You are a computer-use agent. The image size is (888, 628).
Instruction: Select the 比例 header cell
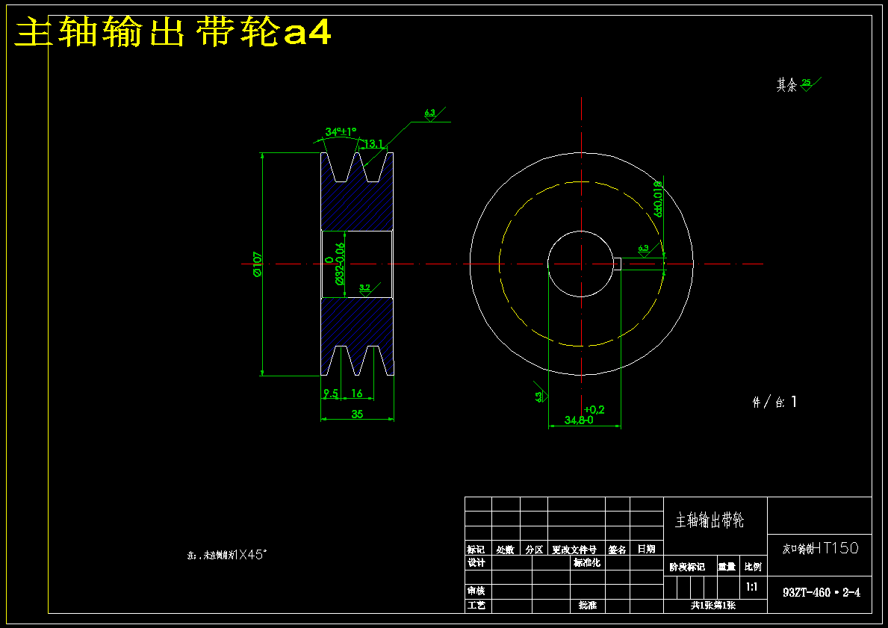coord(753,567)
